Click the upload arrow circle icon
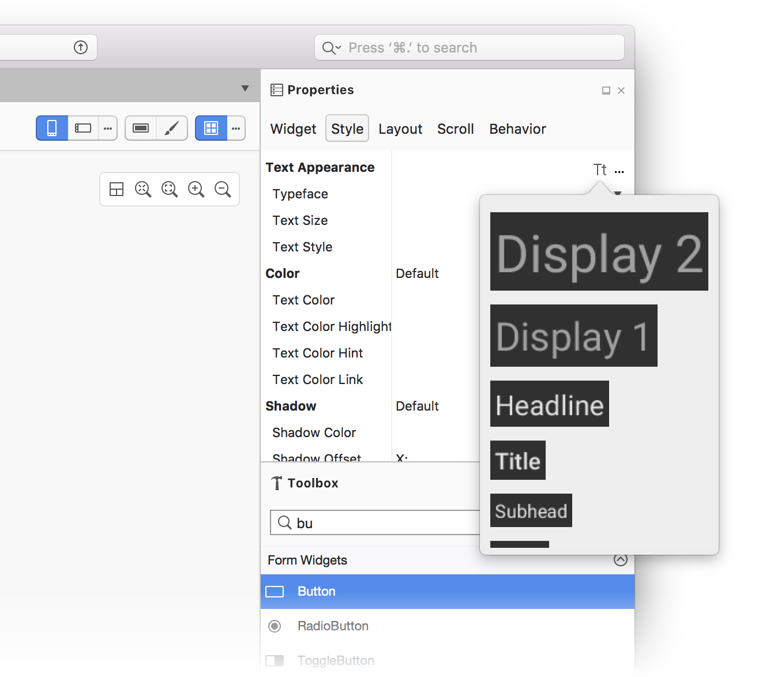781x677 pixels. tap(81, 47)
